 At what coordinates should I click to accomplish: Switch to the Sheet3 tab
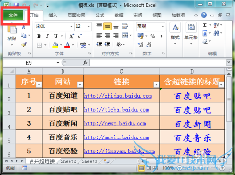90,161
